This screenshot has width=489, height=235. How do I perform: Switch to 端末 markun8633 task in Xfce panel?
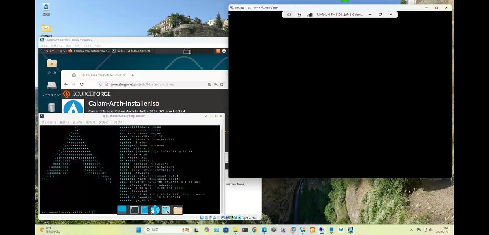tap(133, 51)
